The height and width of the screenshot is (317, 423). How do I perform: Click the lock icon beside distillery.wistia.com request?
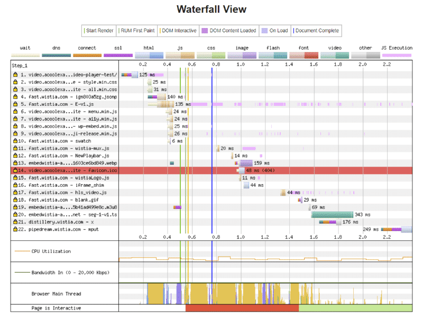pyautogui.click(x=15, y=222)
